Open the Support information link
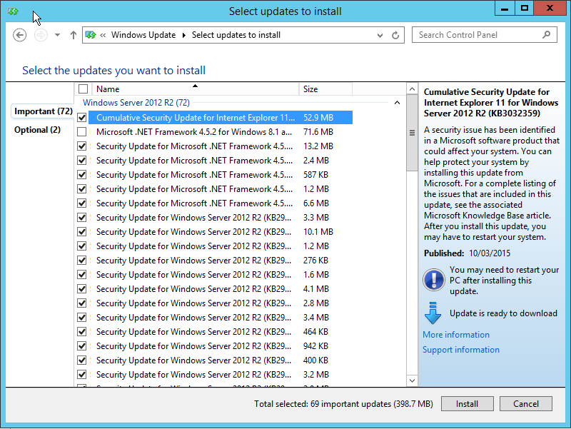Screen dimensions: 571x429 click(461, 350)
